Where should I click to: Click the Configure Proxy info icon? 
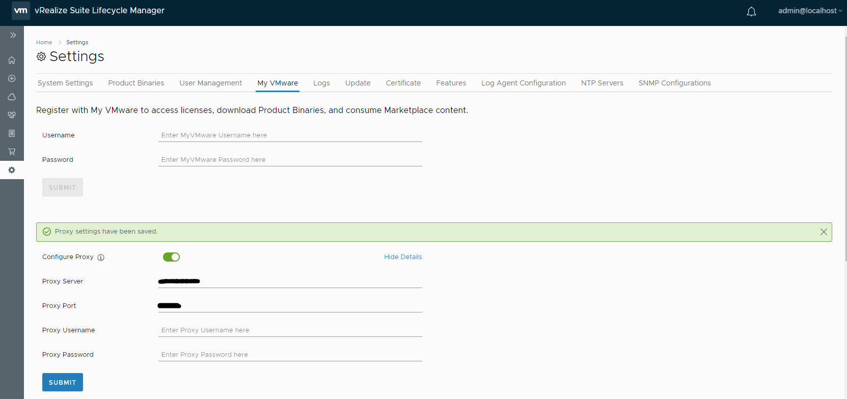(x=101, y=258)
